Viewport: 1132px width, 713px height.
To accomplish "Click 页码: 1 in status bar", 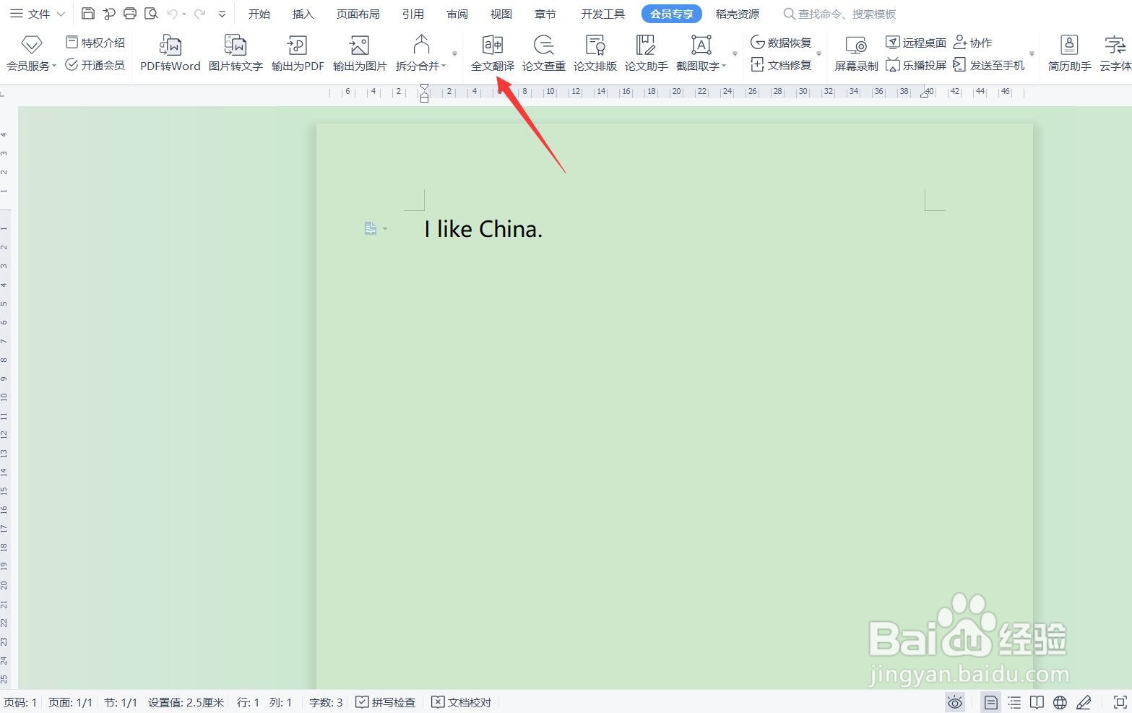I will point(20,702).
